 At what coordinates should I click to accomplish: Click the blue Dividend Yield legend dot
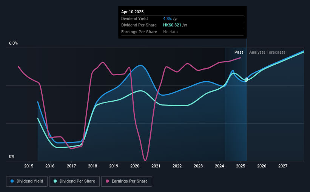[x=12, y=181]
